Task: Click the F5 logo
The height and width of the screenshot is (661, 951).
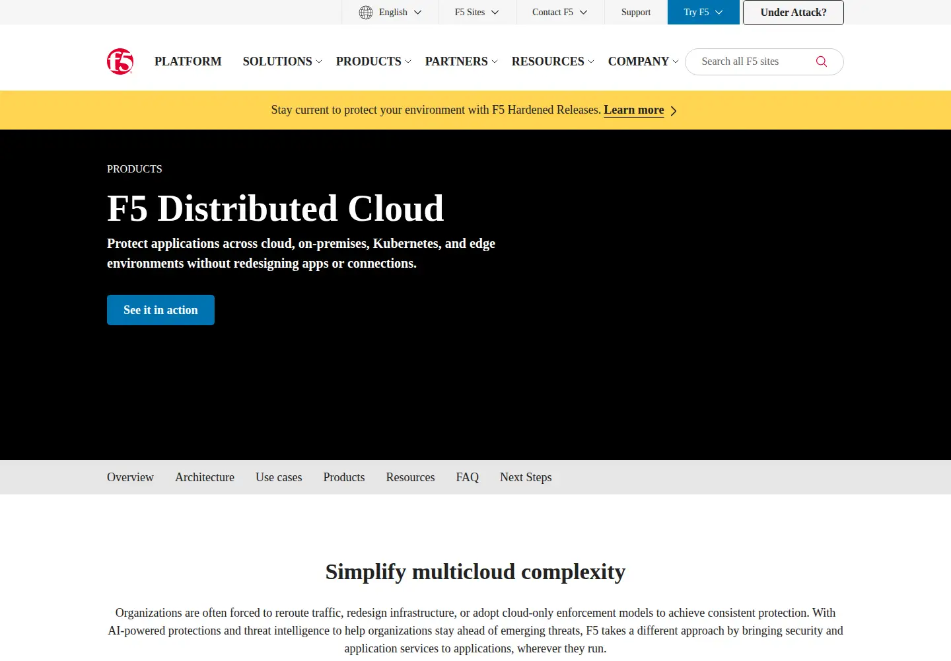Action: [120, 61]
